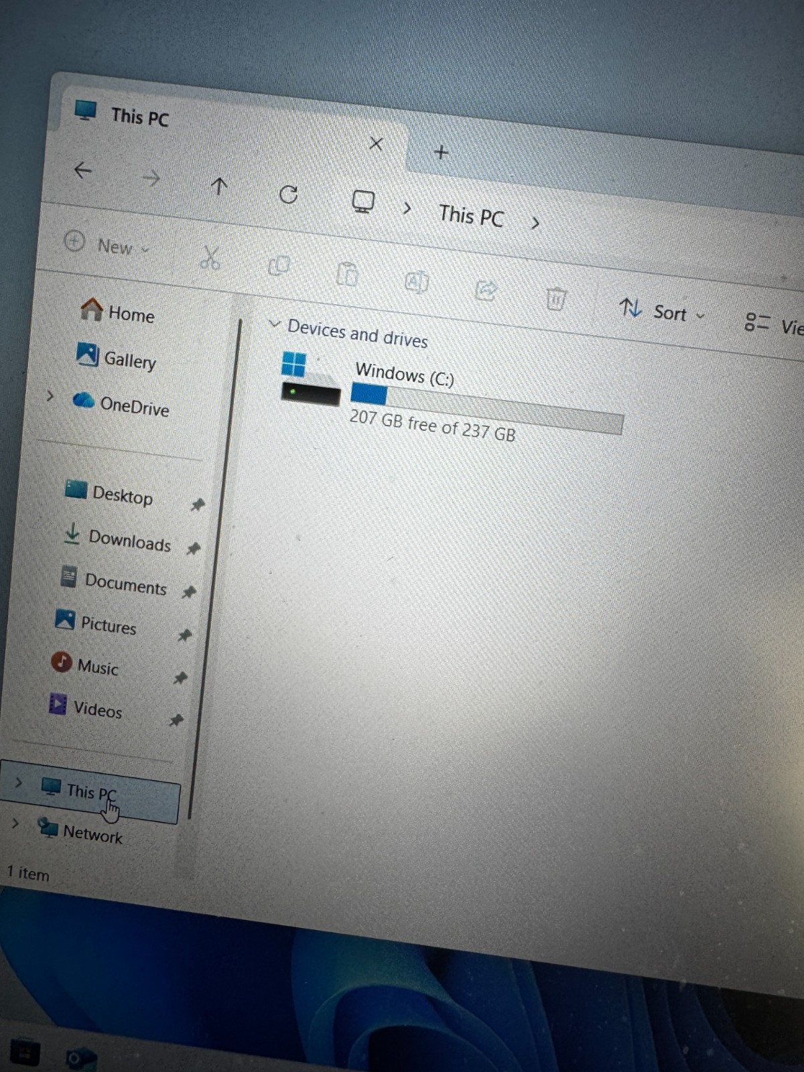Click the Windows (C:) drive label
Viewport: 804px width, 1072px height.
(x=405, y=375)
